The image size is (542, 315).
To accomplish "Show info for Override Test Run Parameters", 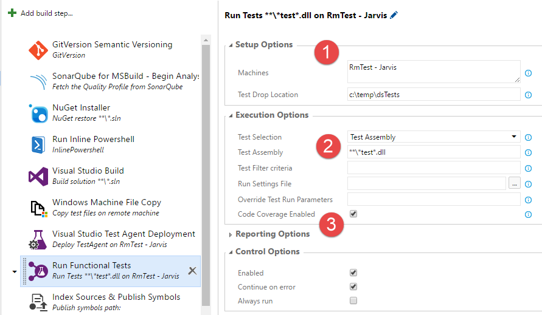I will 528,200.
